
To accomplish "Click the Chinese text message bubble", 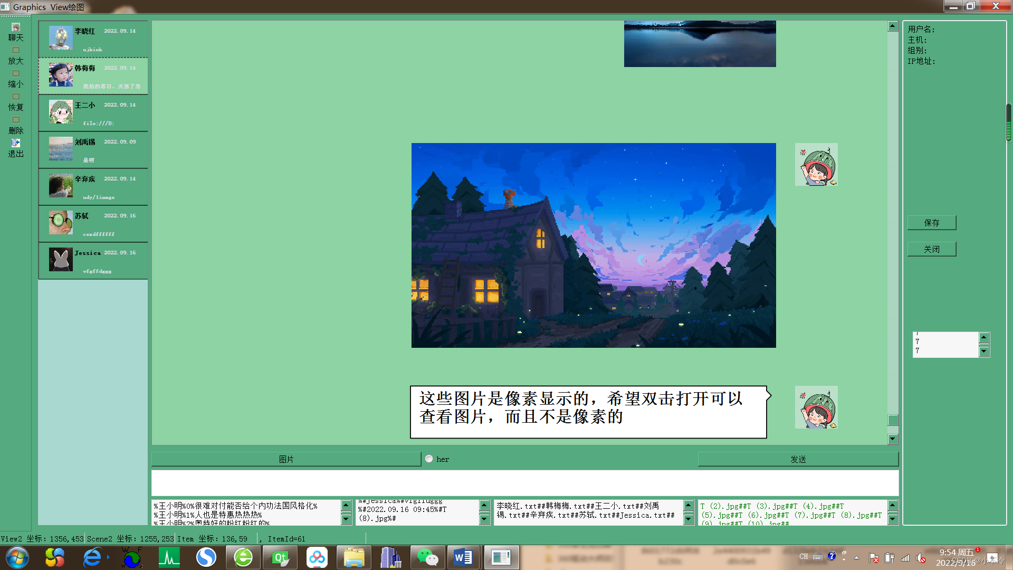I will 590,412.
